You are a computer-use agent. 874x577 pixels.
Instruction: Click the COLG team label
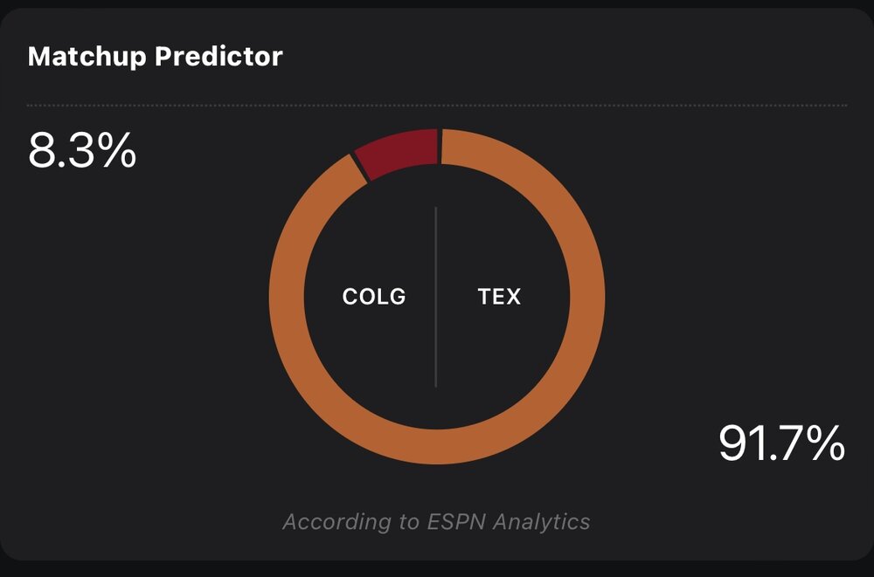374,296
